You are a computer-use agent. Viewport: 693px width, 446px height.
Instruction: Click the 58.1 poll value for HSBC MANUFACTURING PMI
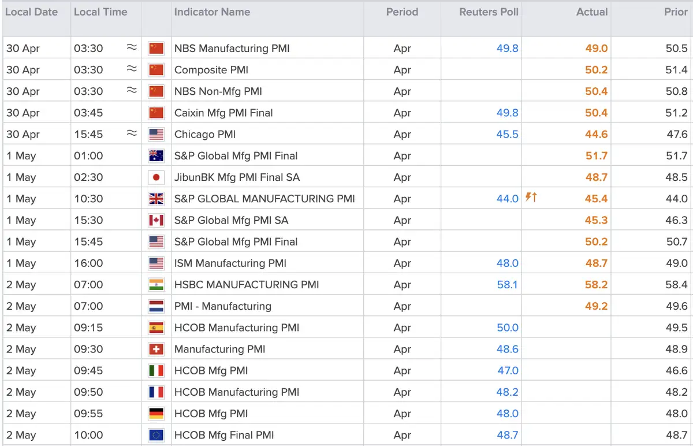pos(508,285)
